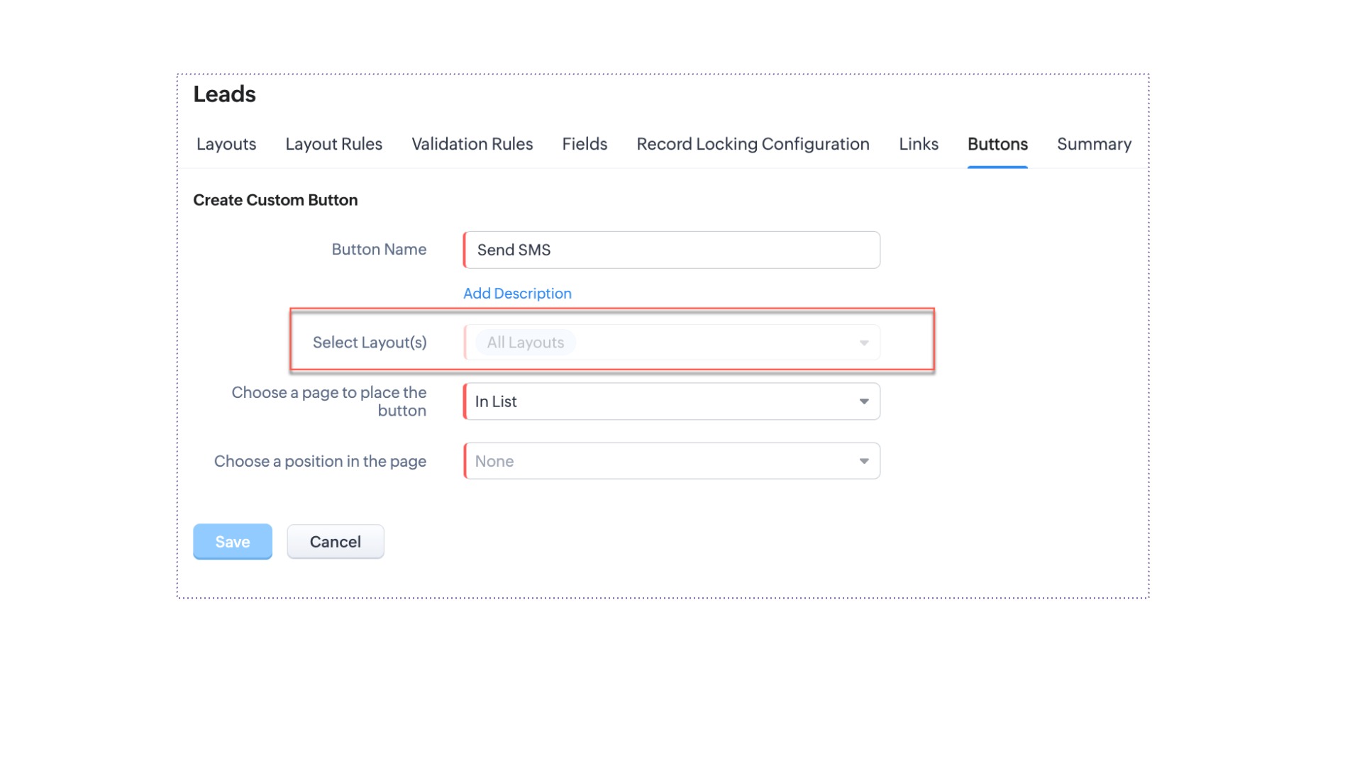Open the Layouts tab

point(226,144)
